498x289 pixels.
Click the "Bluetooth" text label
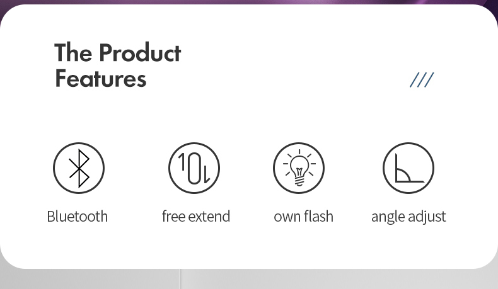pos(77,217)
